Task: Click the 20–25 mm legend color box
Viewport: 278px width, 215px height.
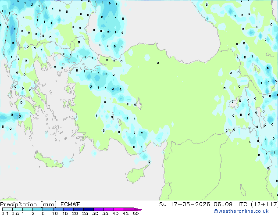Action: coord(78,209)
